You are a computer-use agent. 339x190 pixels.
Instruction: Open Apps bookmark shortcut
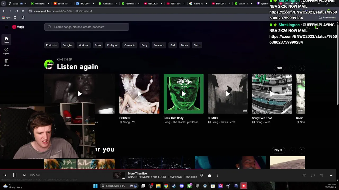pos(6,18)
